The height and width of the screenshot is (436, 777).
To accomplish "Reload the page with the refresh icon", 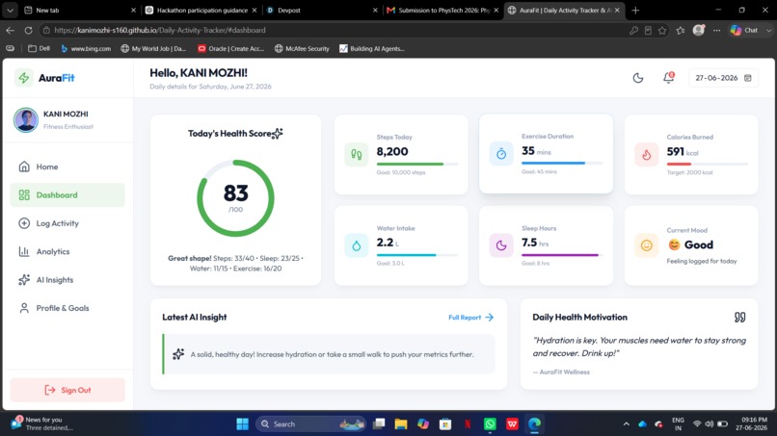I will pos(28,30).
